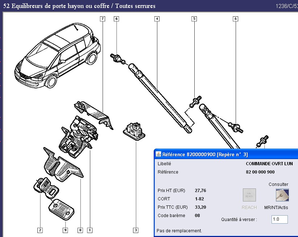Click the reference number 82 00 000 900
Image resolution: width=298 pixels, height=237 pixels.
tap(260, 172)
